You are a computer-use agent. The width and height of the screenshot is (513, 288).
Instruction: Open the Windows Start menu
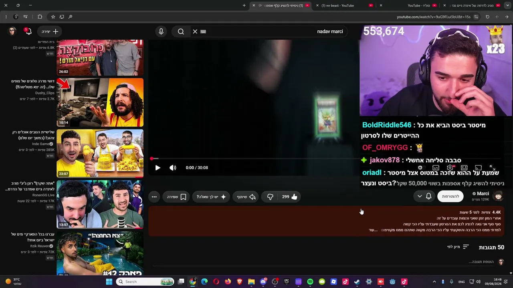pyautogui.click(x=109, y=282)
